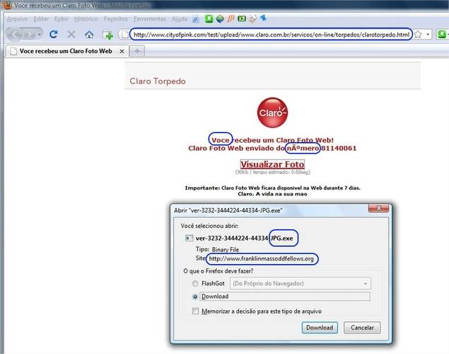The image size is (449, 354).
Task: Click the 'Binary File' type text
Action: (226, 249)
